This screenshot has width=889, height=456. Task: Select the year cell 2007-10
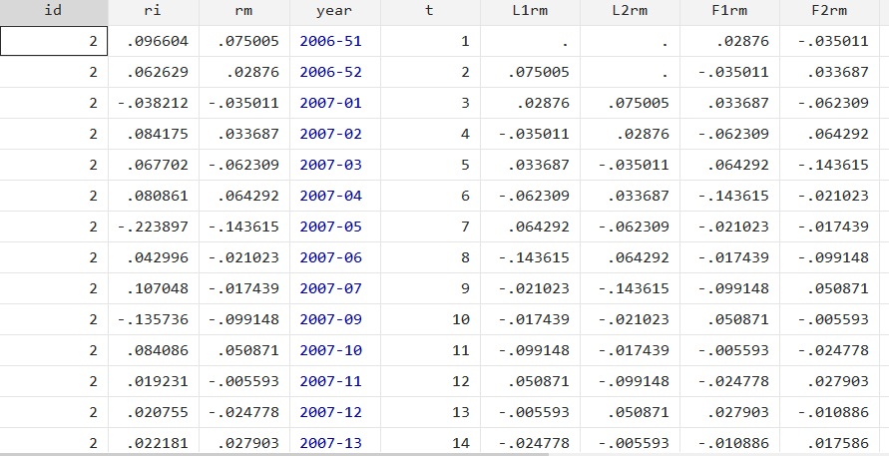pyautogui.click(x=334, y=350)
